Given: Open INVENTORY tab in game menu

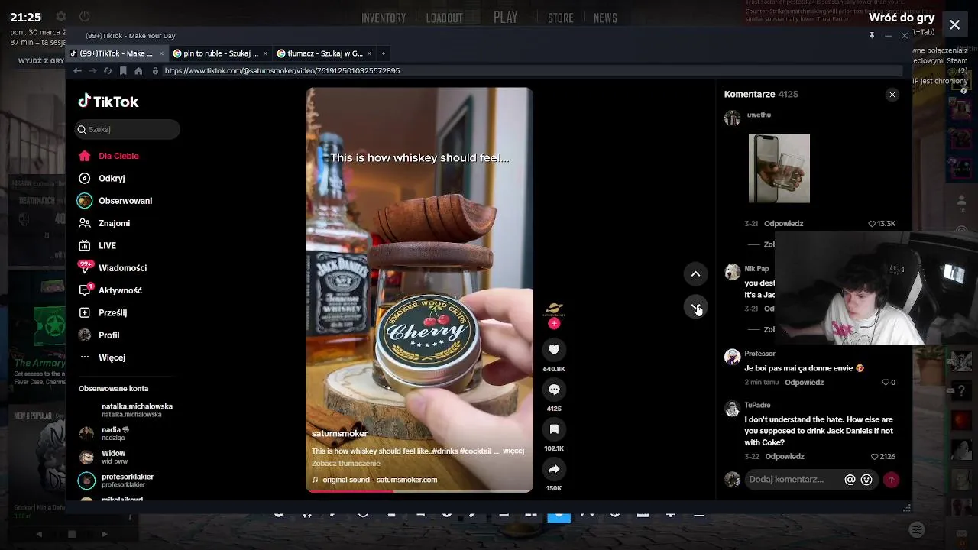Looking at the screenshot, I should click(x=384, y=18).
